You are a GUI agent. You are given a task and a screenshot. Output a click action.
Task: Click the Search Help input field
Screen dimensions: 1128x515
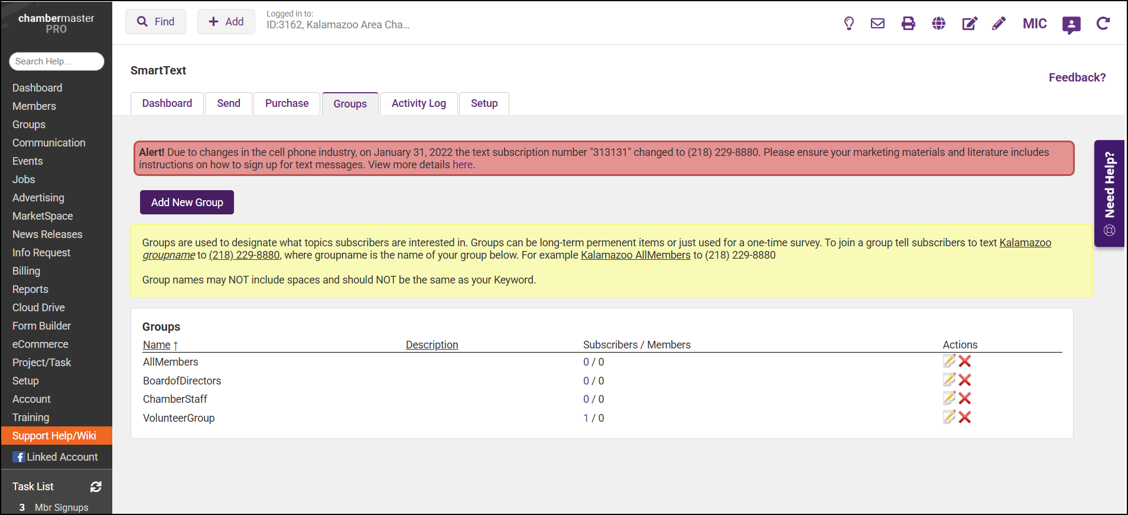pos(57,61)
